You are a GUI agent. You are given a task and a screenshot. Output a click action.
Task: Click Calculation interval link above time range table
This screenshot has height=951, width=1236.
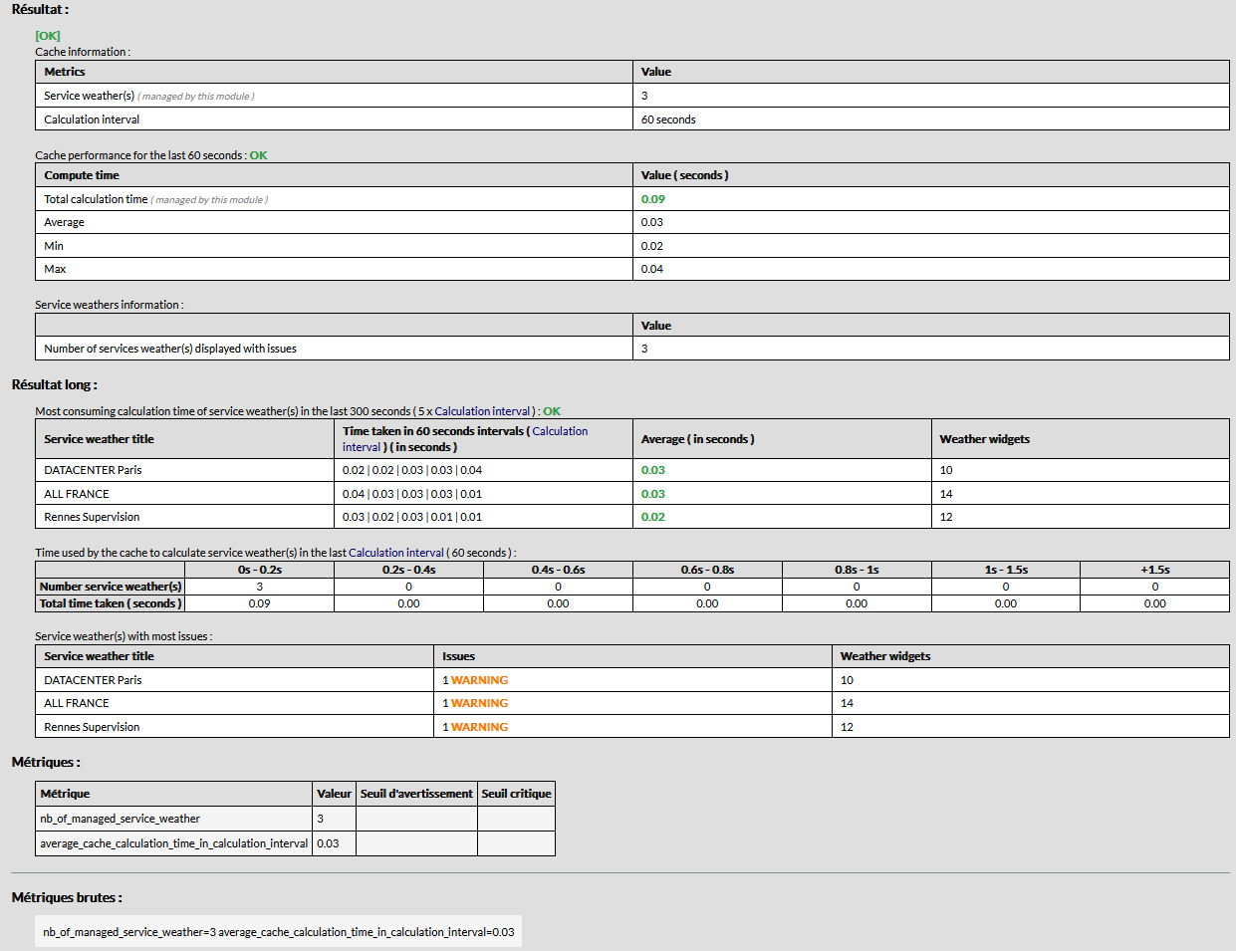pos(395,553)
